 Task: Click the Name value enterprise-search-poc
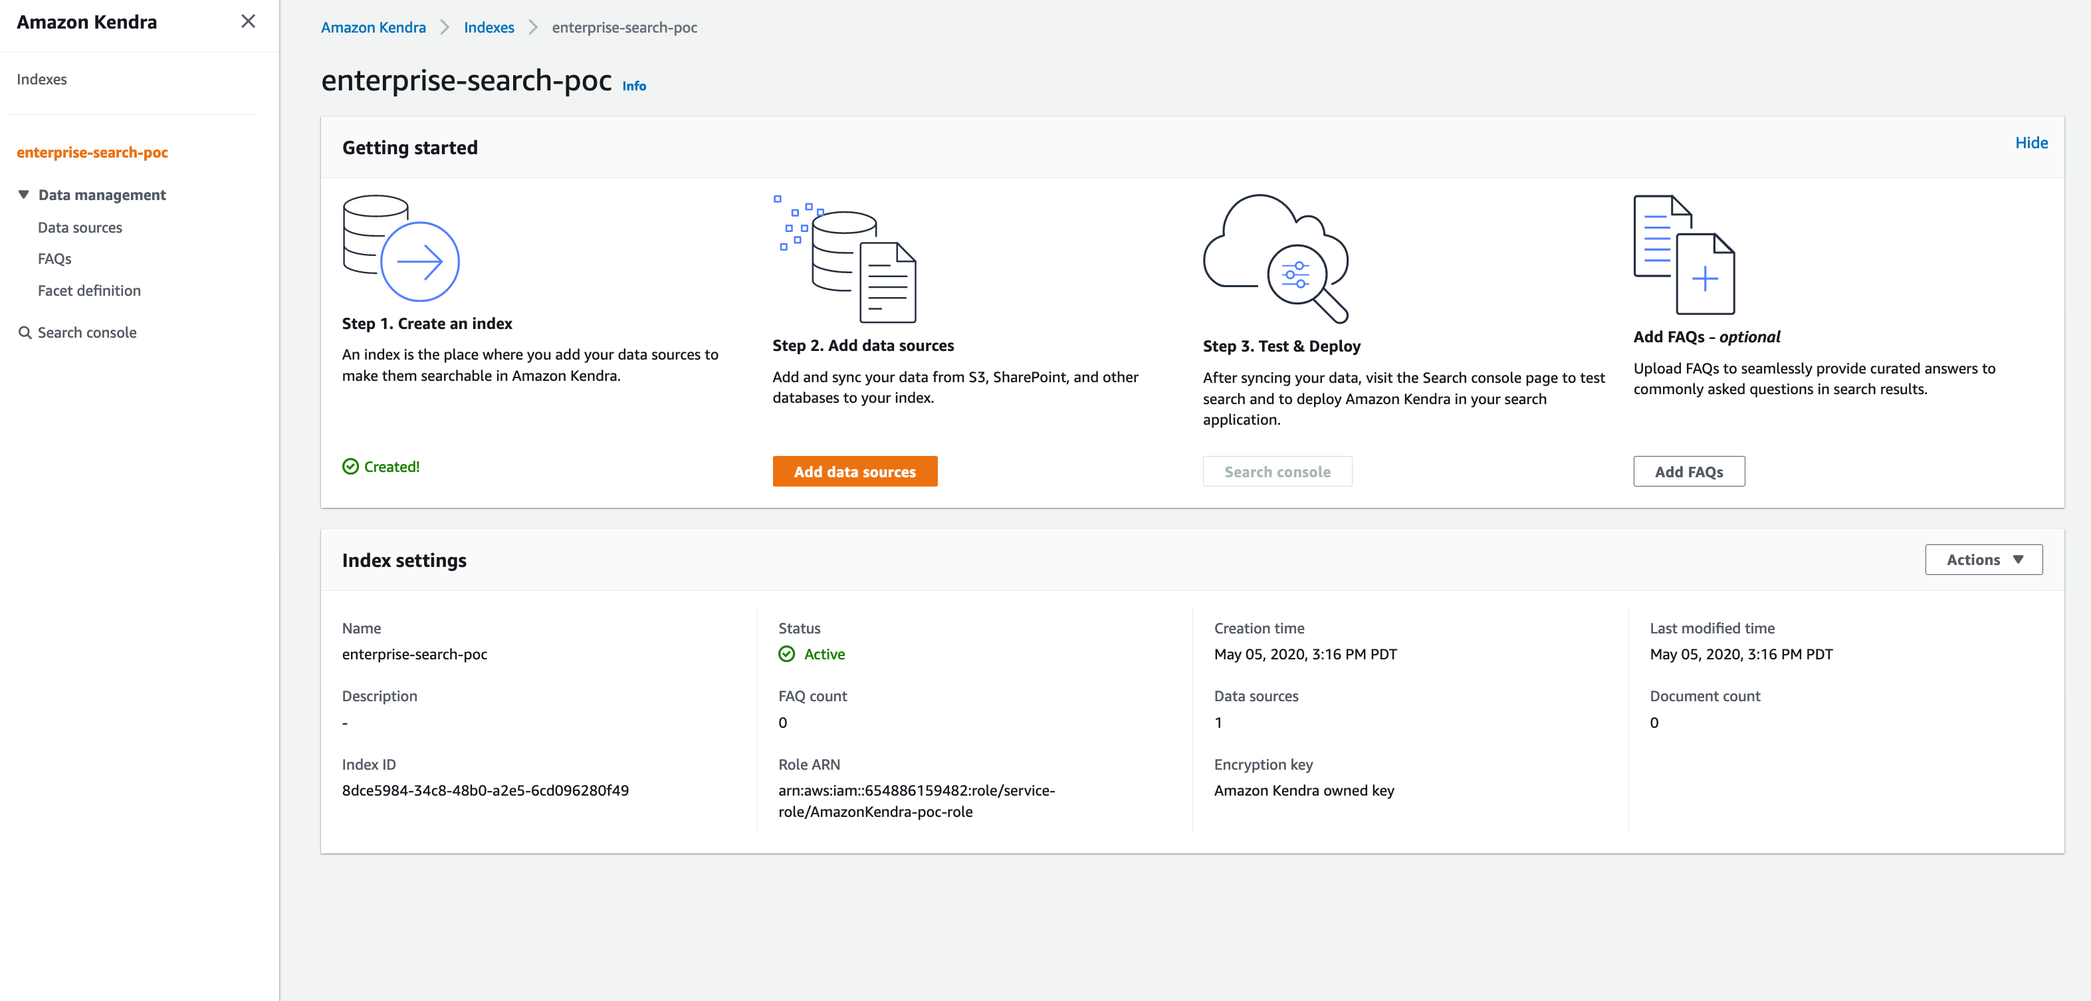415,653
